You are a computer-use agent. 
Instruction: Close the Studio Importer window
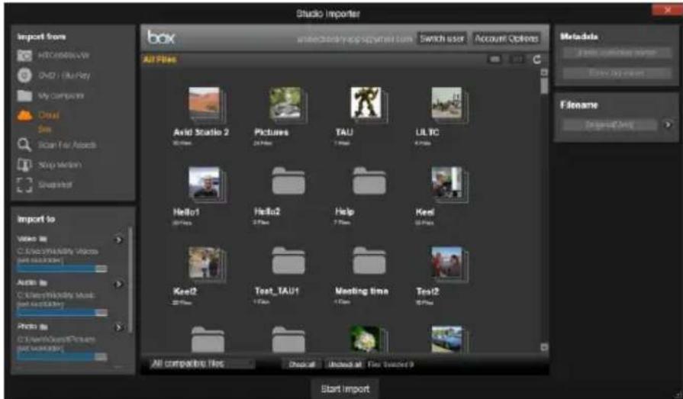[667, 9]
